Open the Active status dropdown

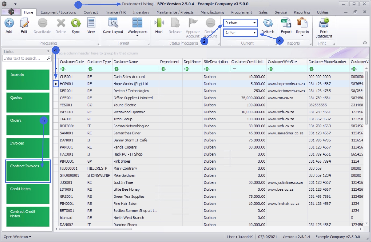click(x=254, y=33)
